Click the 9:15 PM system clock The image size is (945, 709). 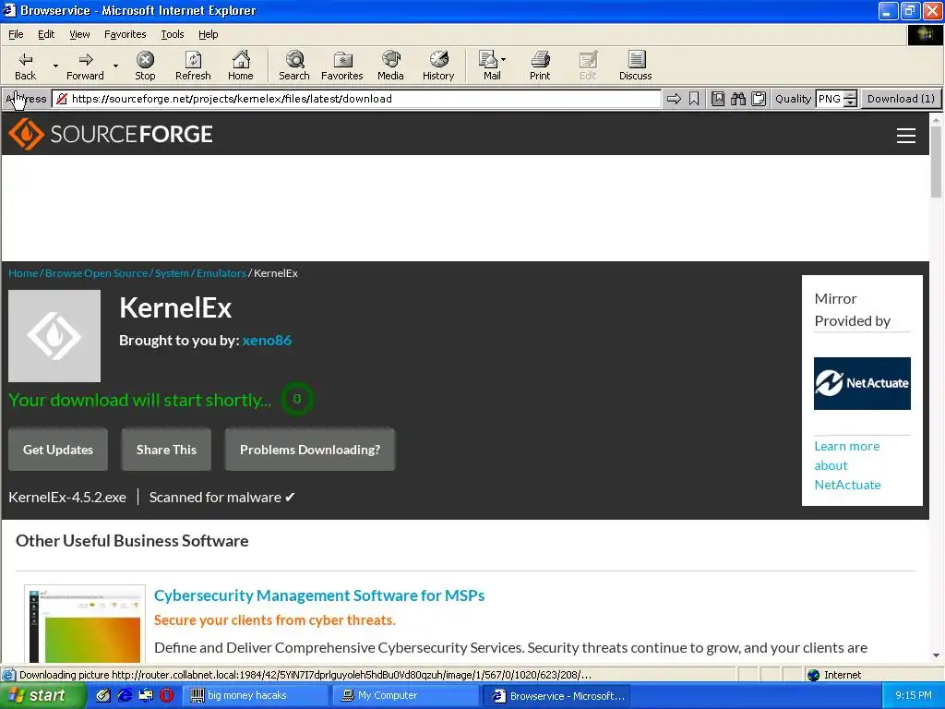914,696
